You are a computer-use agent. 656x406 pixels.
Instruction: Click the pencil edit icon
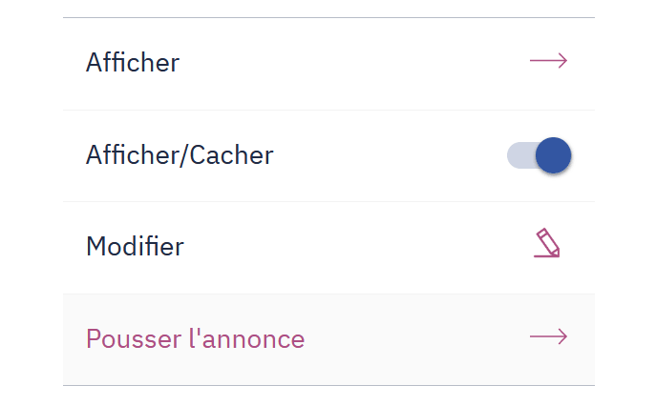coord(547,243)
